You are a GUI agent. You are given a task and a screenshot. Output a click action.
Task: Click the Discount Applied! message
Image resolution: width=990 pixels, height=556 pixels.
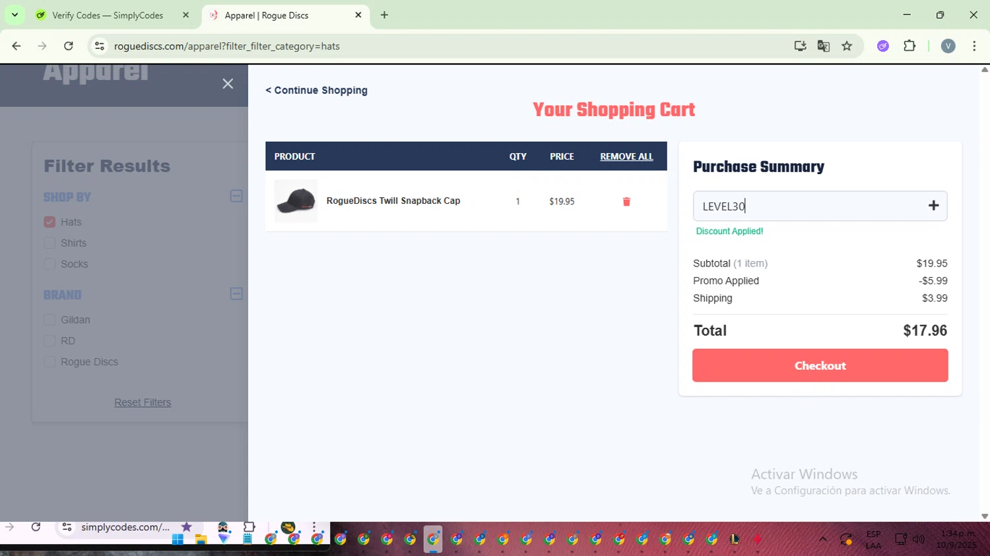point(729,232)
